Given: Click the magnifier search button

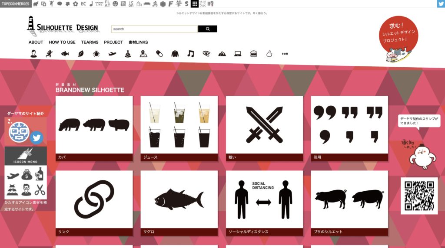Looking at the screenshot, I should (x=207, y=29).
